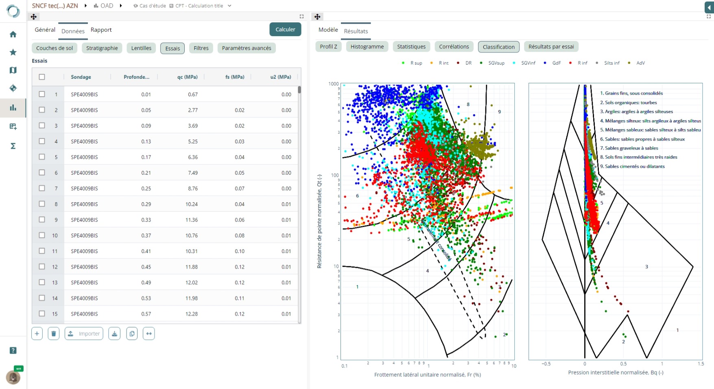The width and height of the screenshot is (714, 389).
Task: Click the download icon below table
Action: coord(114,334)
